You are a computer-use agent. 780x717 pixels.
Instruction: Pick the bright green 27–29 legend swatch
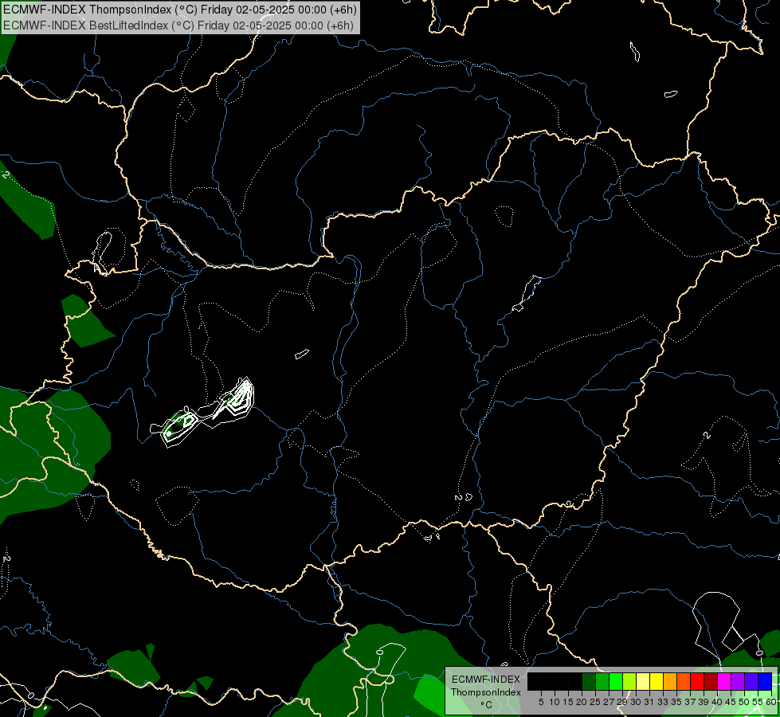[616, 681]
